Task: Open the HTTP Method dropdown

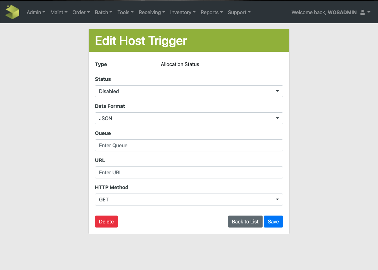Action: coord(189,200)
